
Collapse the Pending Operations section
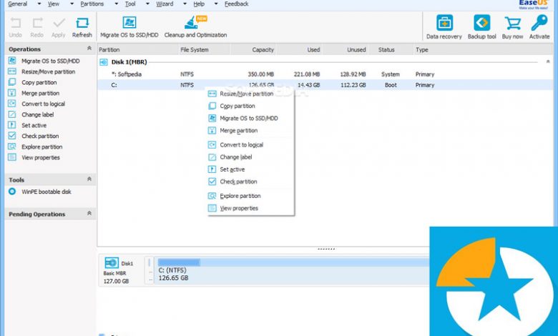coord(89,213)
